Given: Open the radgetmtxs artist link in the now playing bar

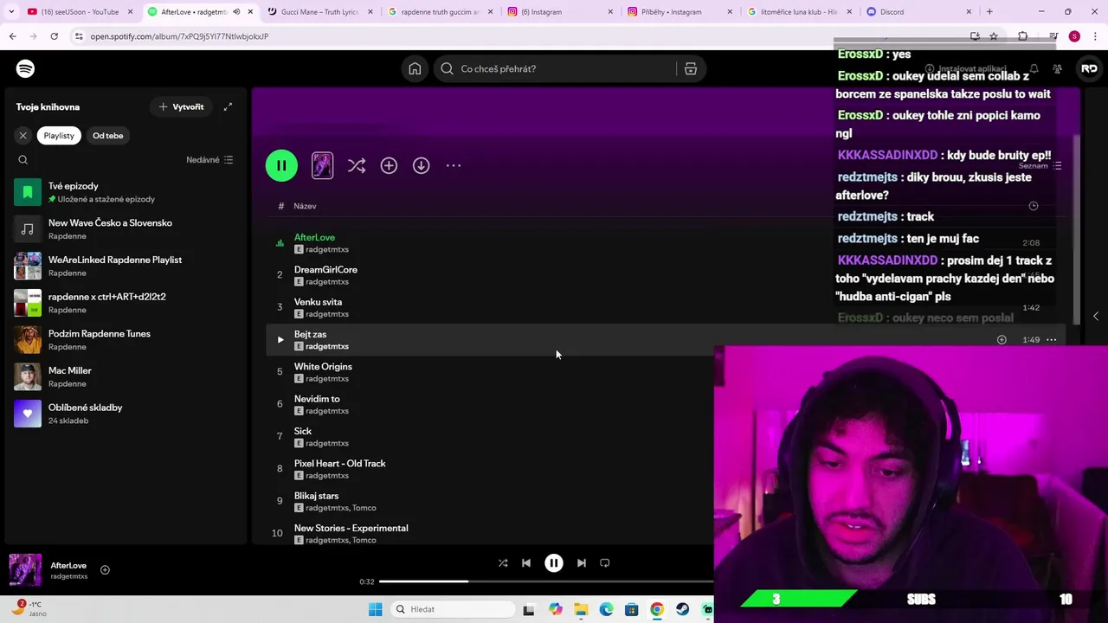Looking at the screenshot, I should click(68, 576).
